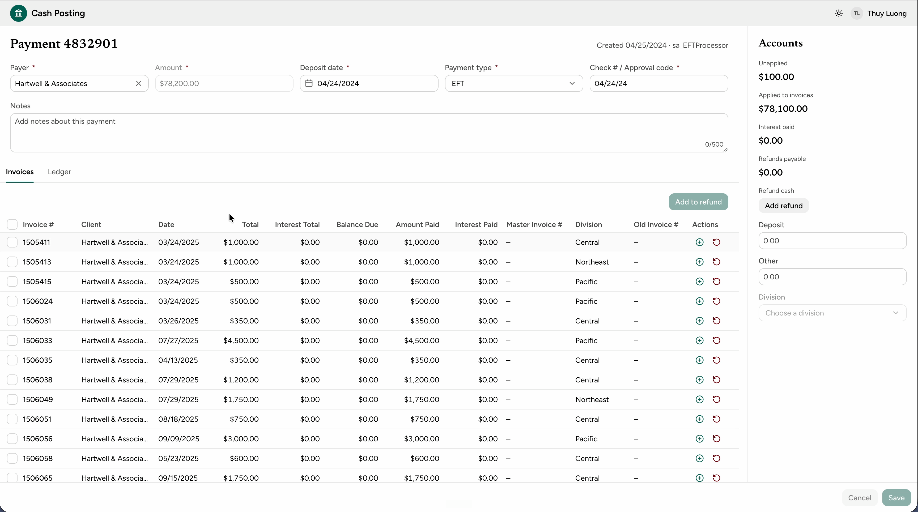Viewport: 918px width, 512px height.
Task: Click the Cash Posting bank logo icon
Action: click(19, 13)
